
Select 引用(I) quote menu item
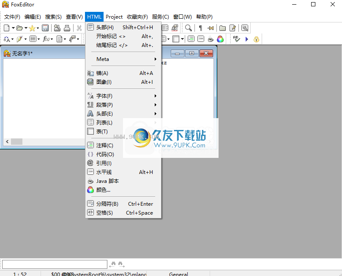click(x=123, y=163)
